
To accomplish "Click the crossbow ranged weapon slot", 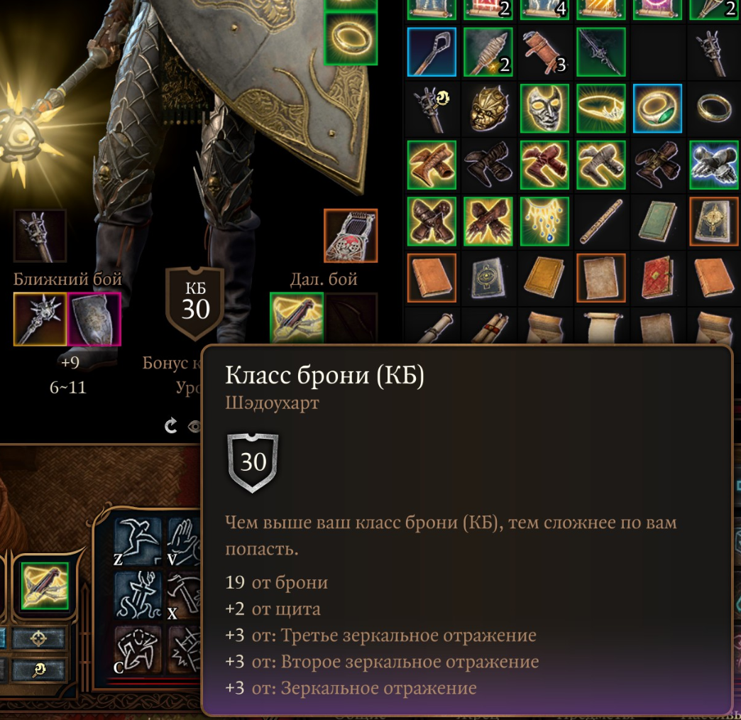I will pos(297,317).
